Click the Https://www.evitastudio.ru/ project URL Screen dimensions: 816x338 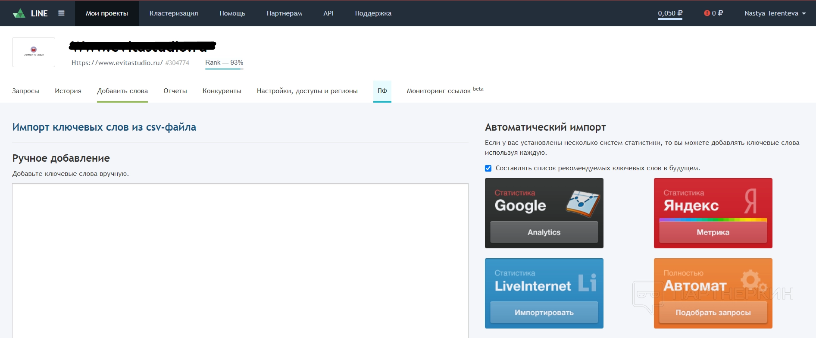point(117,63)
